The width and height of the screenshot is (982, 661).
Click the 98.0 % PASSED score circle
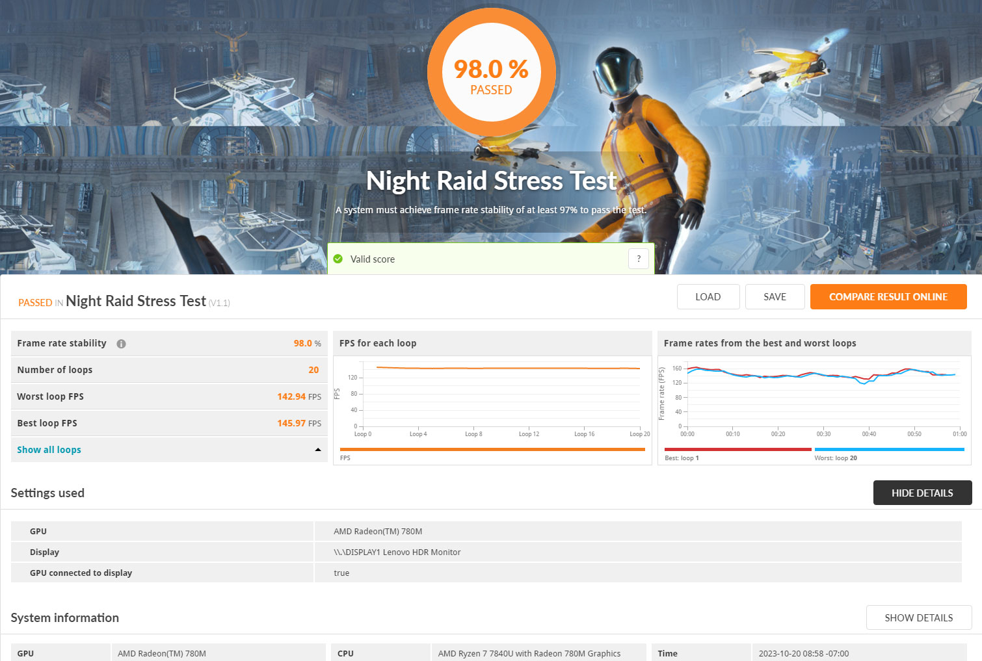pos(492,73)
